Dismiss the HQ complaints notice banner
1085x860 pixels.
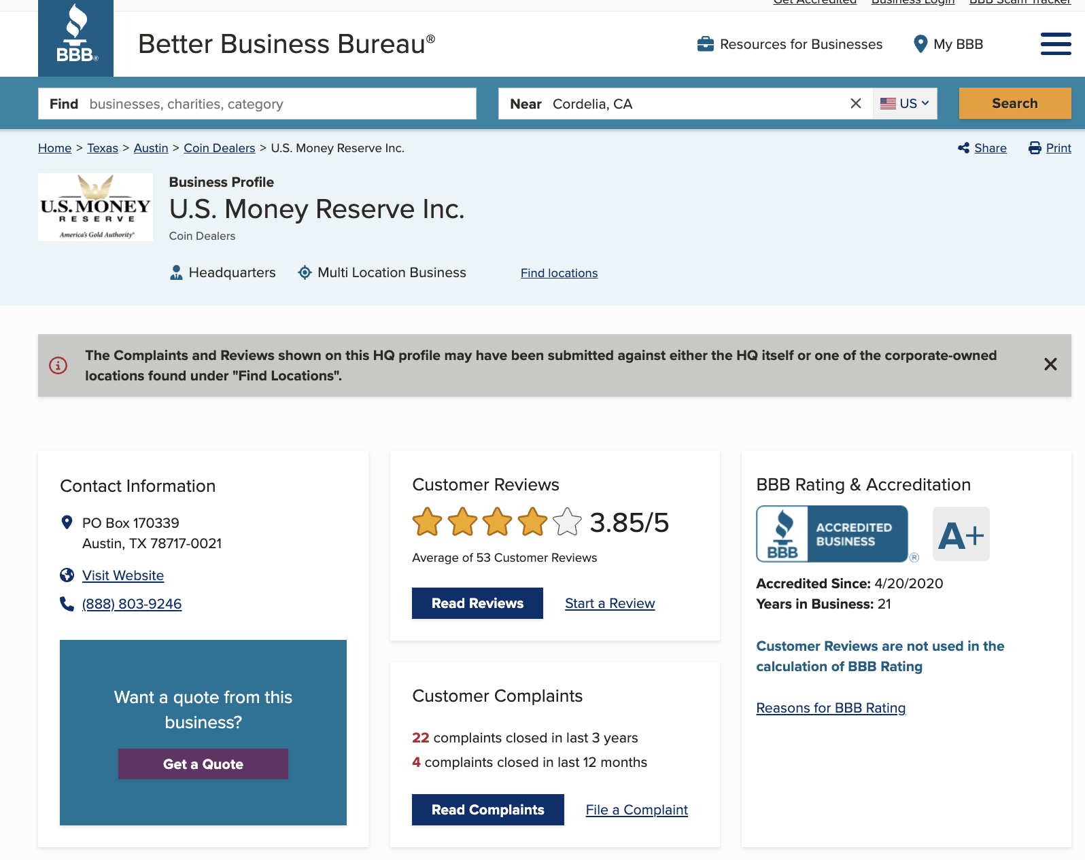tap(1050, 364)
